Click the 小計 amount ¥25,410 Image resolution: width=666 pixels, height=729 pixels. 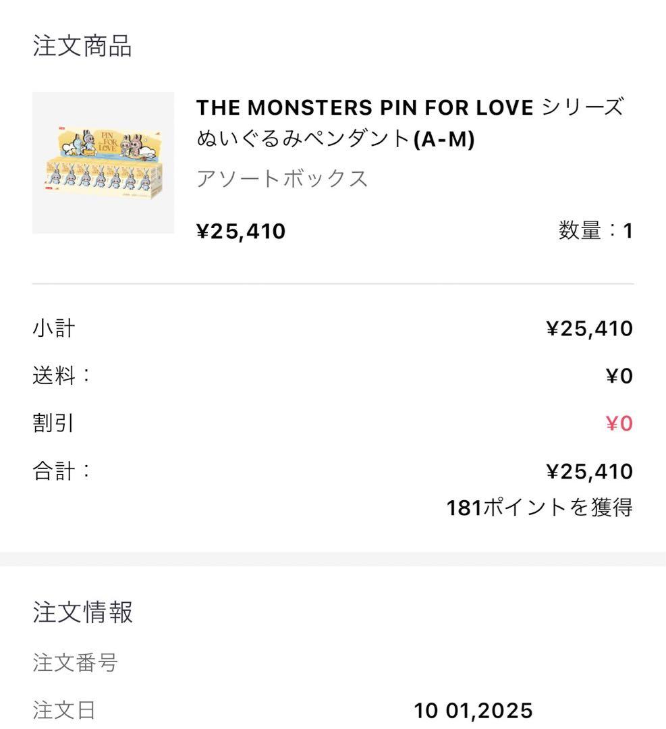coord(589,329)
